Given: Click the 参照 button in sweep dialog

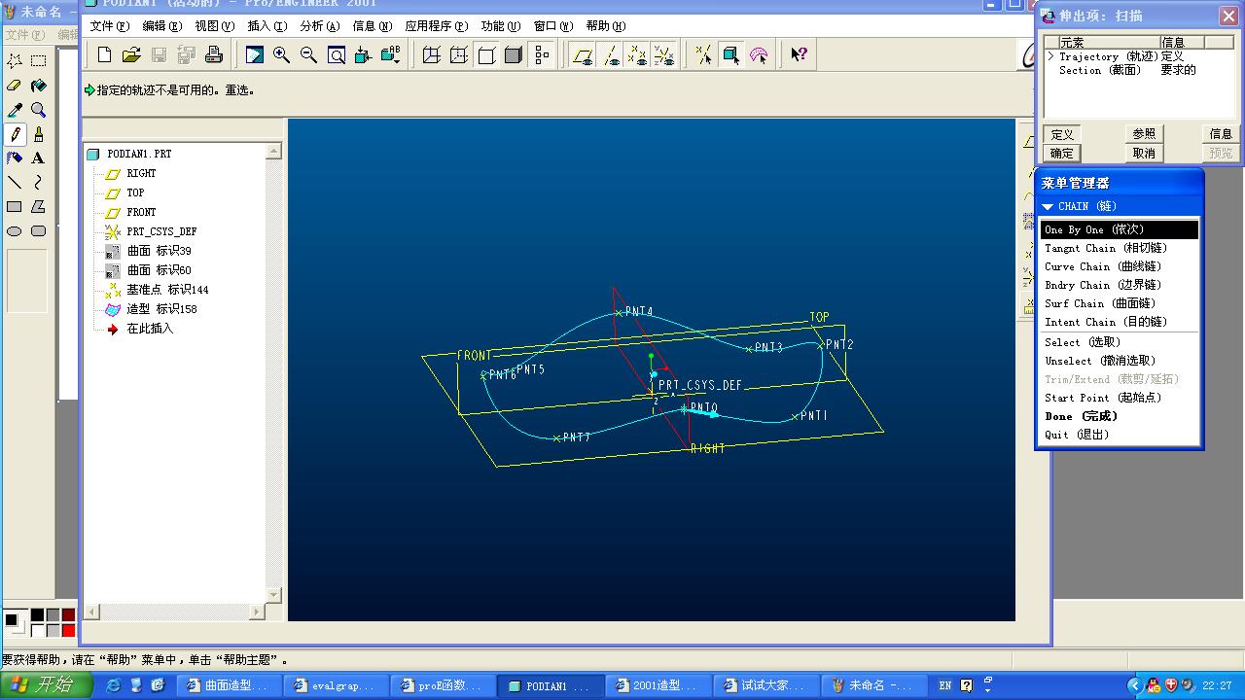Looking at the screenshot, I should click(1144, 134).
